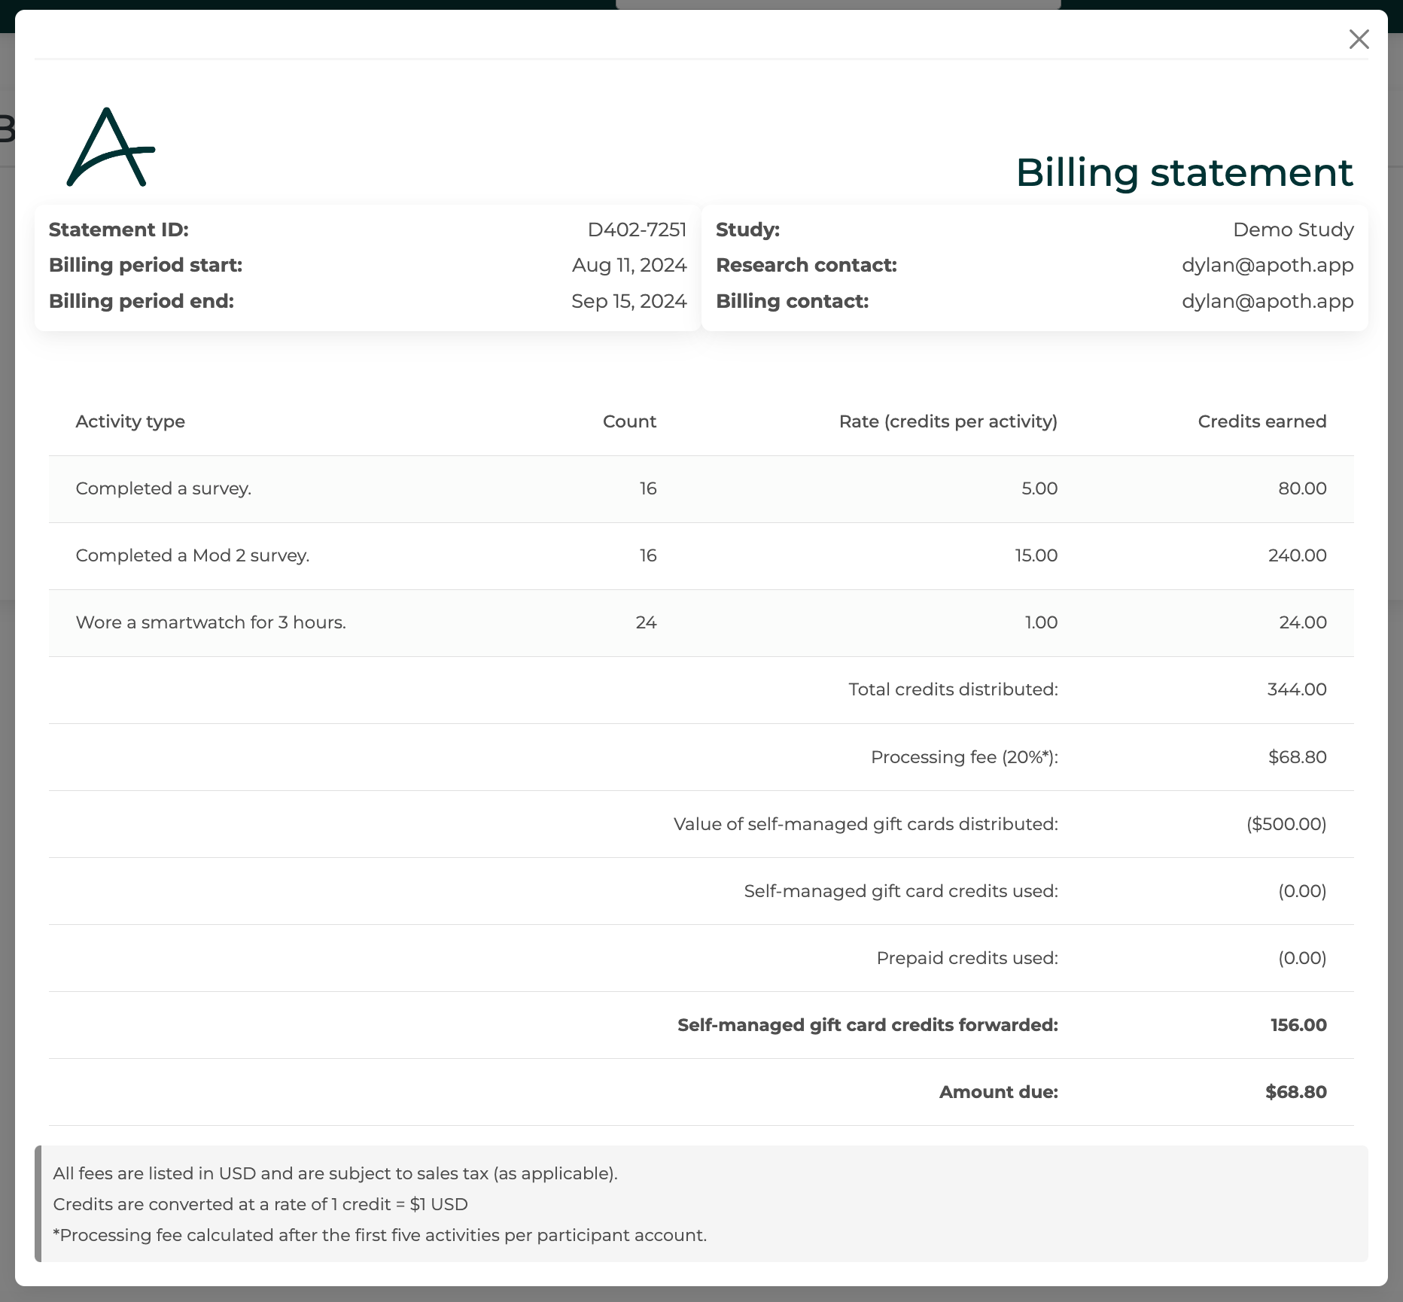Click the research contact email dylan@apoth.app
Viewport: 1403px width, 1302px height.
[1268, 265]
